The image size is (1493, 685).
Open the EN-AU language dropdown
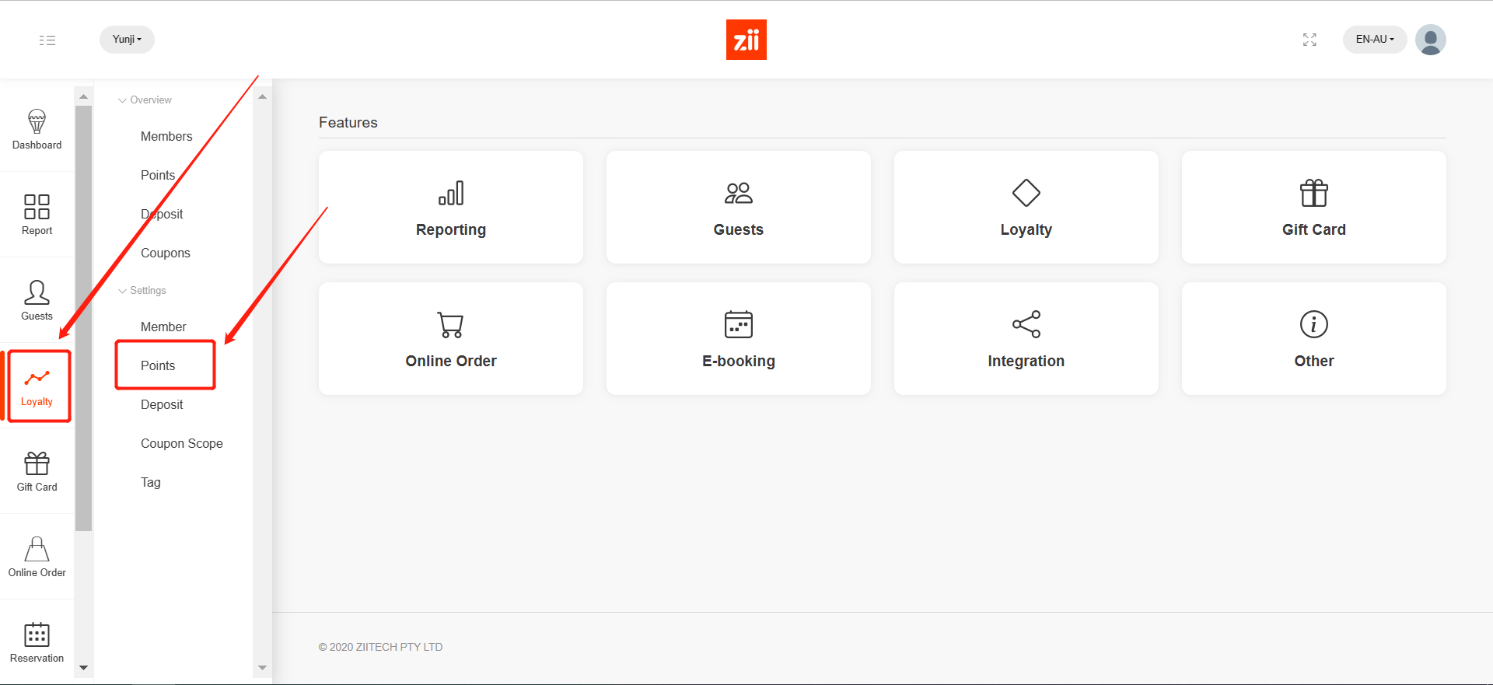tap(1374, 40)
